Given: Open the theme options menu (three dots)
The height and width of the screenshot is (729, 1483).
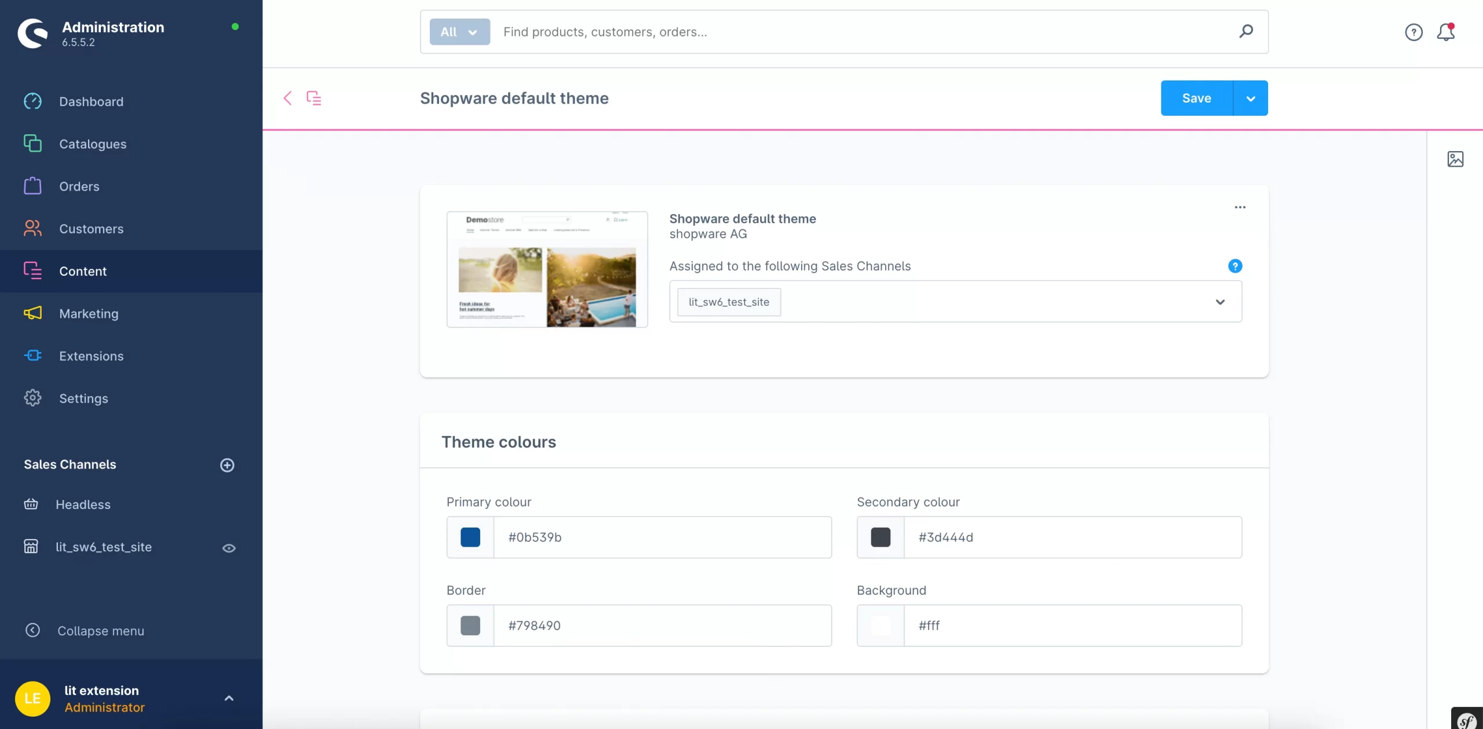Looking at the screenshot, I should [1240, 207].
